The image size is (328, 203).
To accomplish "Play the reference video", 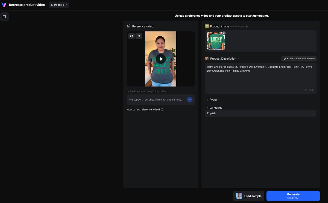I will (161, 59).
